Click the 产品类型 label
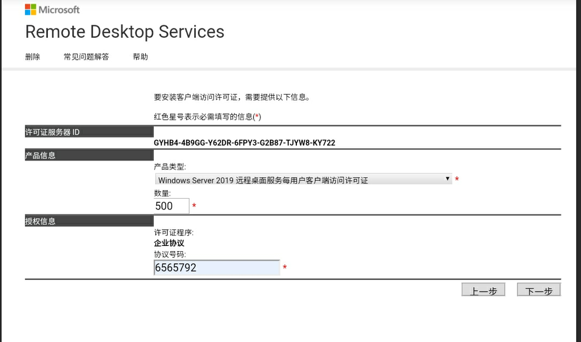Screen dimensions: 581x342 pos(170,167)
